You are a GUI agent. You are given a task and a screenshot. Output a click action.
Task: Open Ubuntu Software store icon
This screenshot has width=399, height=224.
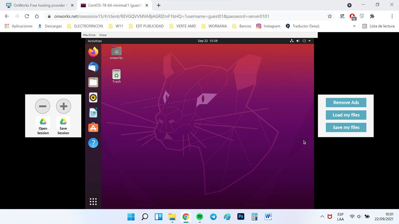[x=93, y=128]
